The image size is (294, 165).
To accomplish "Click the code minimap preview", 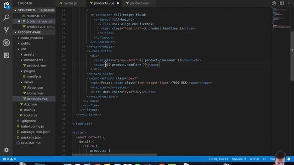I will (x=281, y=19).
